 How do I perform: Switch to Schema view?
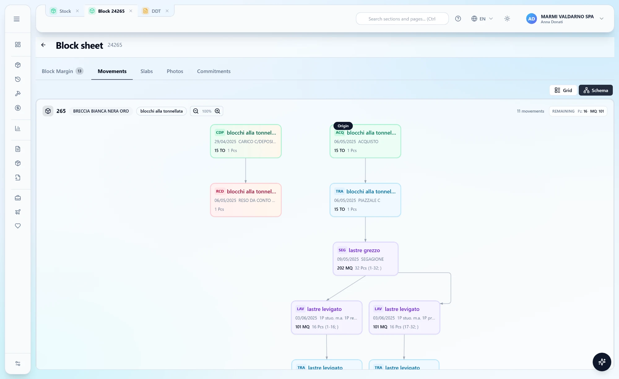pyautogui.click(x=596, y=90)
